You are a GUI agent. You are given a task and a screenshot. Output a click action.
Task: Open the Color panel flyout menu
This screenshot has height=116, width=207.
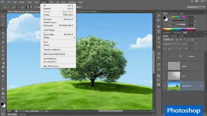(x=205, y=14)
